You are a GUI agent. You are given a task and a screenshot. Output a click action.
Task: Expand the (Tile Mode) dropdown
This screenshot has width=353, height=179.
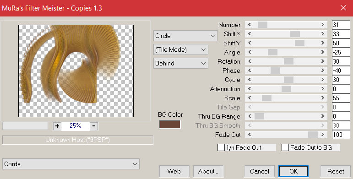(181, 49)
